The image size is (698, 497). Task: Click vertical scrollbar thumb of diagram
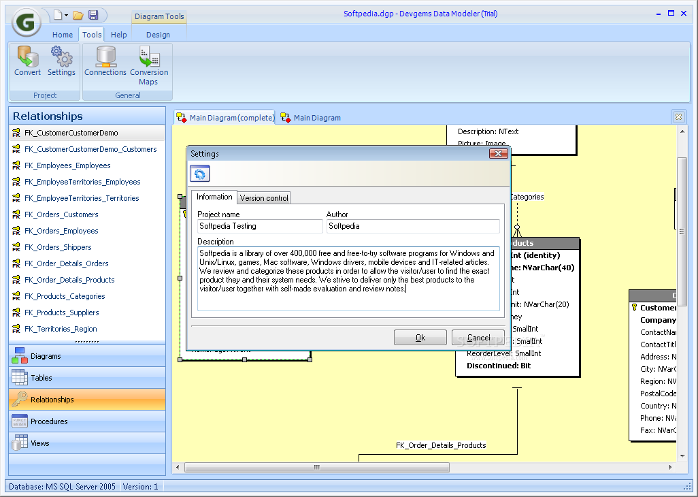click(682, 231)
